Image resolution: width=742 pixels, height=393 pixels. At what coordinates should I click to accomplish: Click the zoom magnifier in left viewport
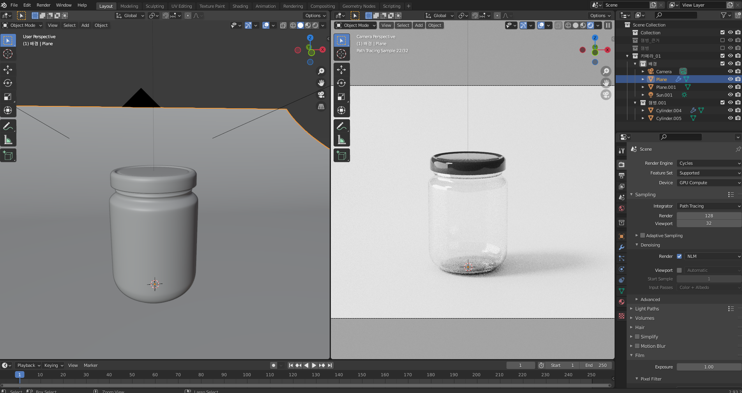(321, 71)
